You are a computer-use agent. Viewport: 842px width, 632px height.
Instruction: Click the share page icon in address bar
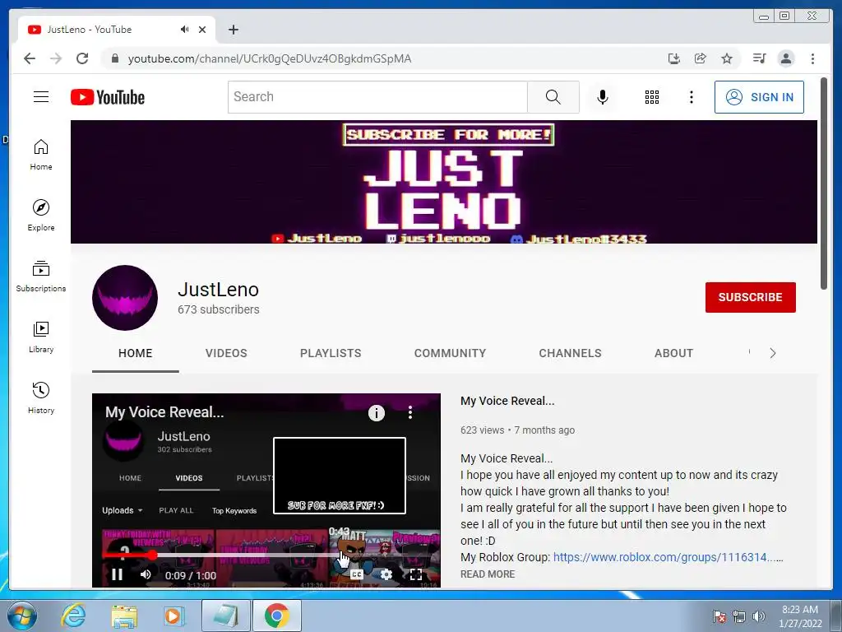point(701,58)
